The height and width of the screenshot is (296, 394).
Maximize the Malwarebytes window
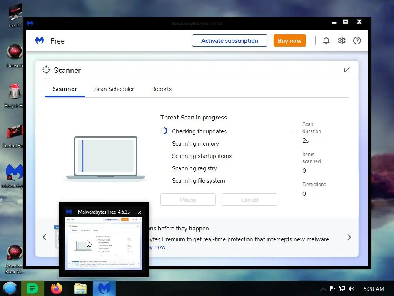point(346,22)
